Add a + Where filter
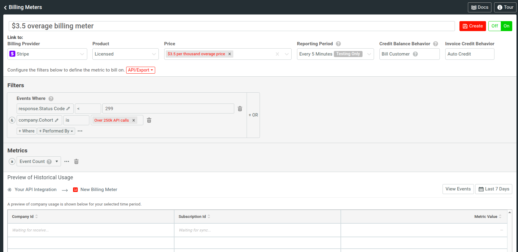This screenshot has width=518, height=252. coord(27,131)
